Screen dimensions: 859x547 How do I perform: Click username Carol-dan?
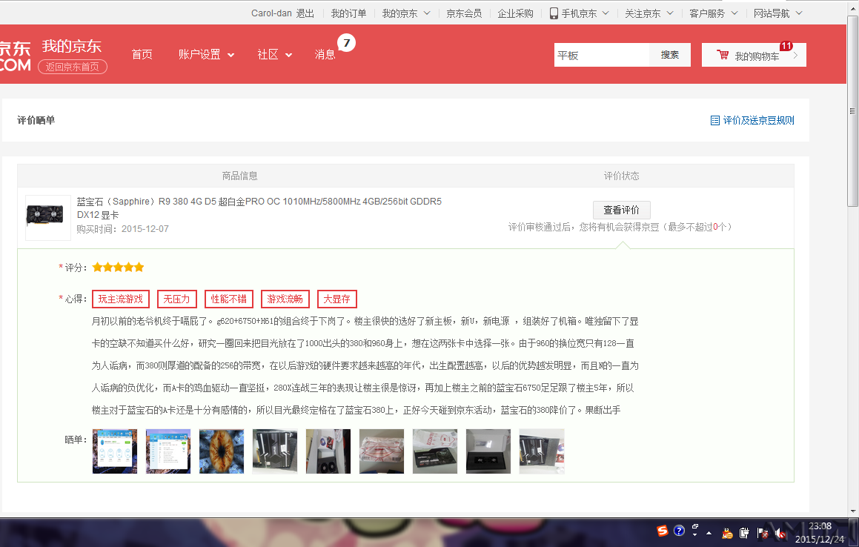[271, 13]
